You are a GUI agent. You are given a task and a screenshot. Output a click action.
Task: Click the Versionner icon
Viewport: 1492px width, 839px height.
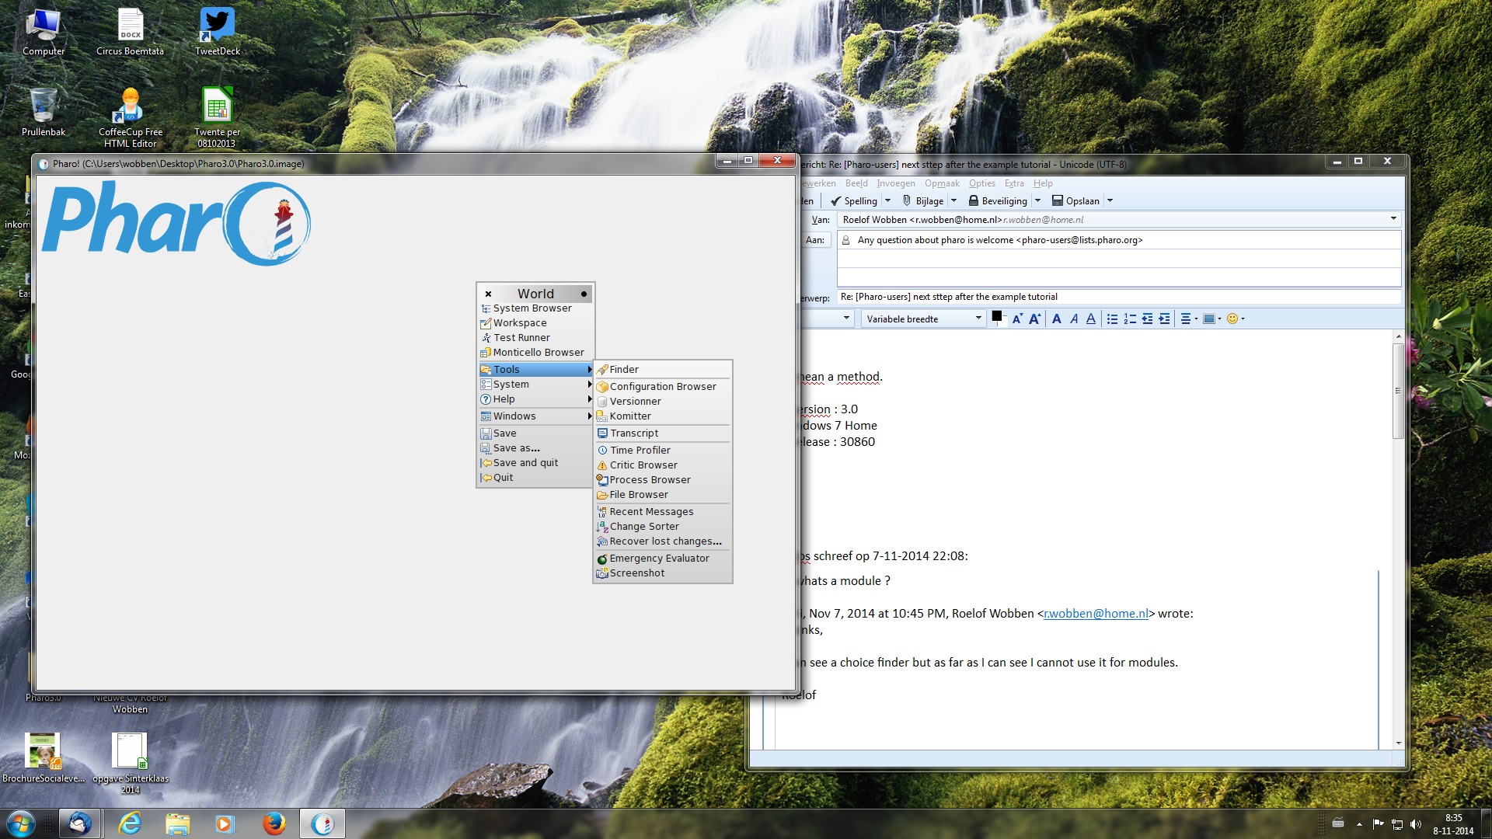coord(602,402)
